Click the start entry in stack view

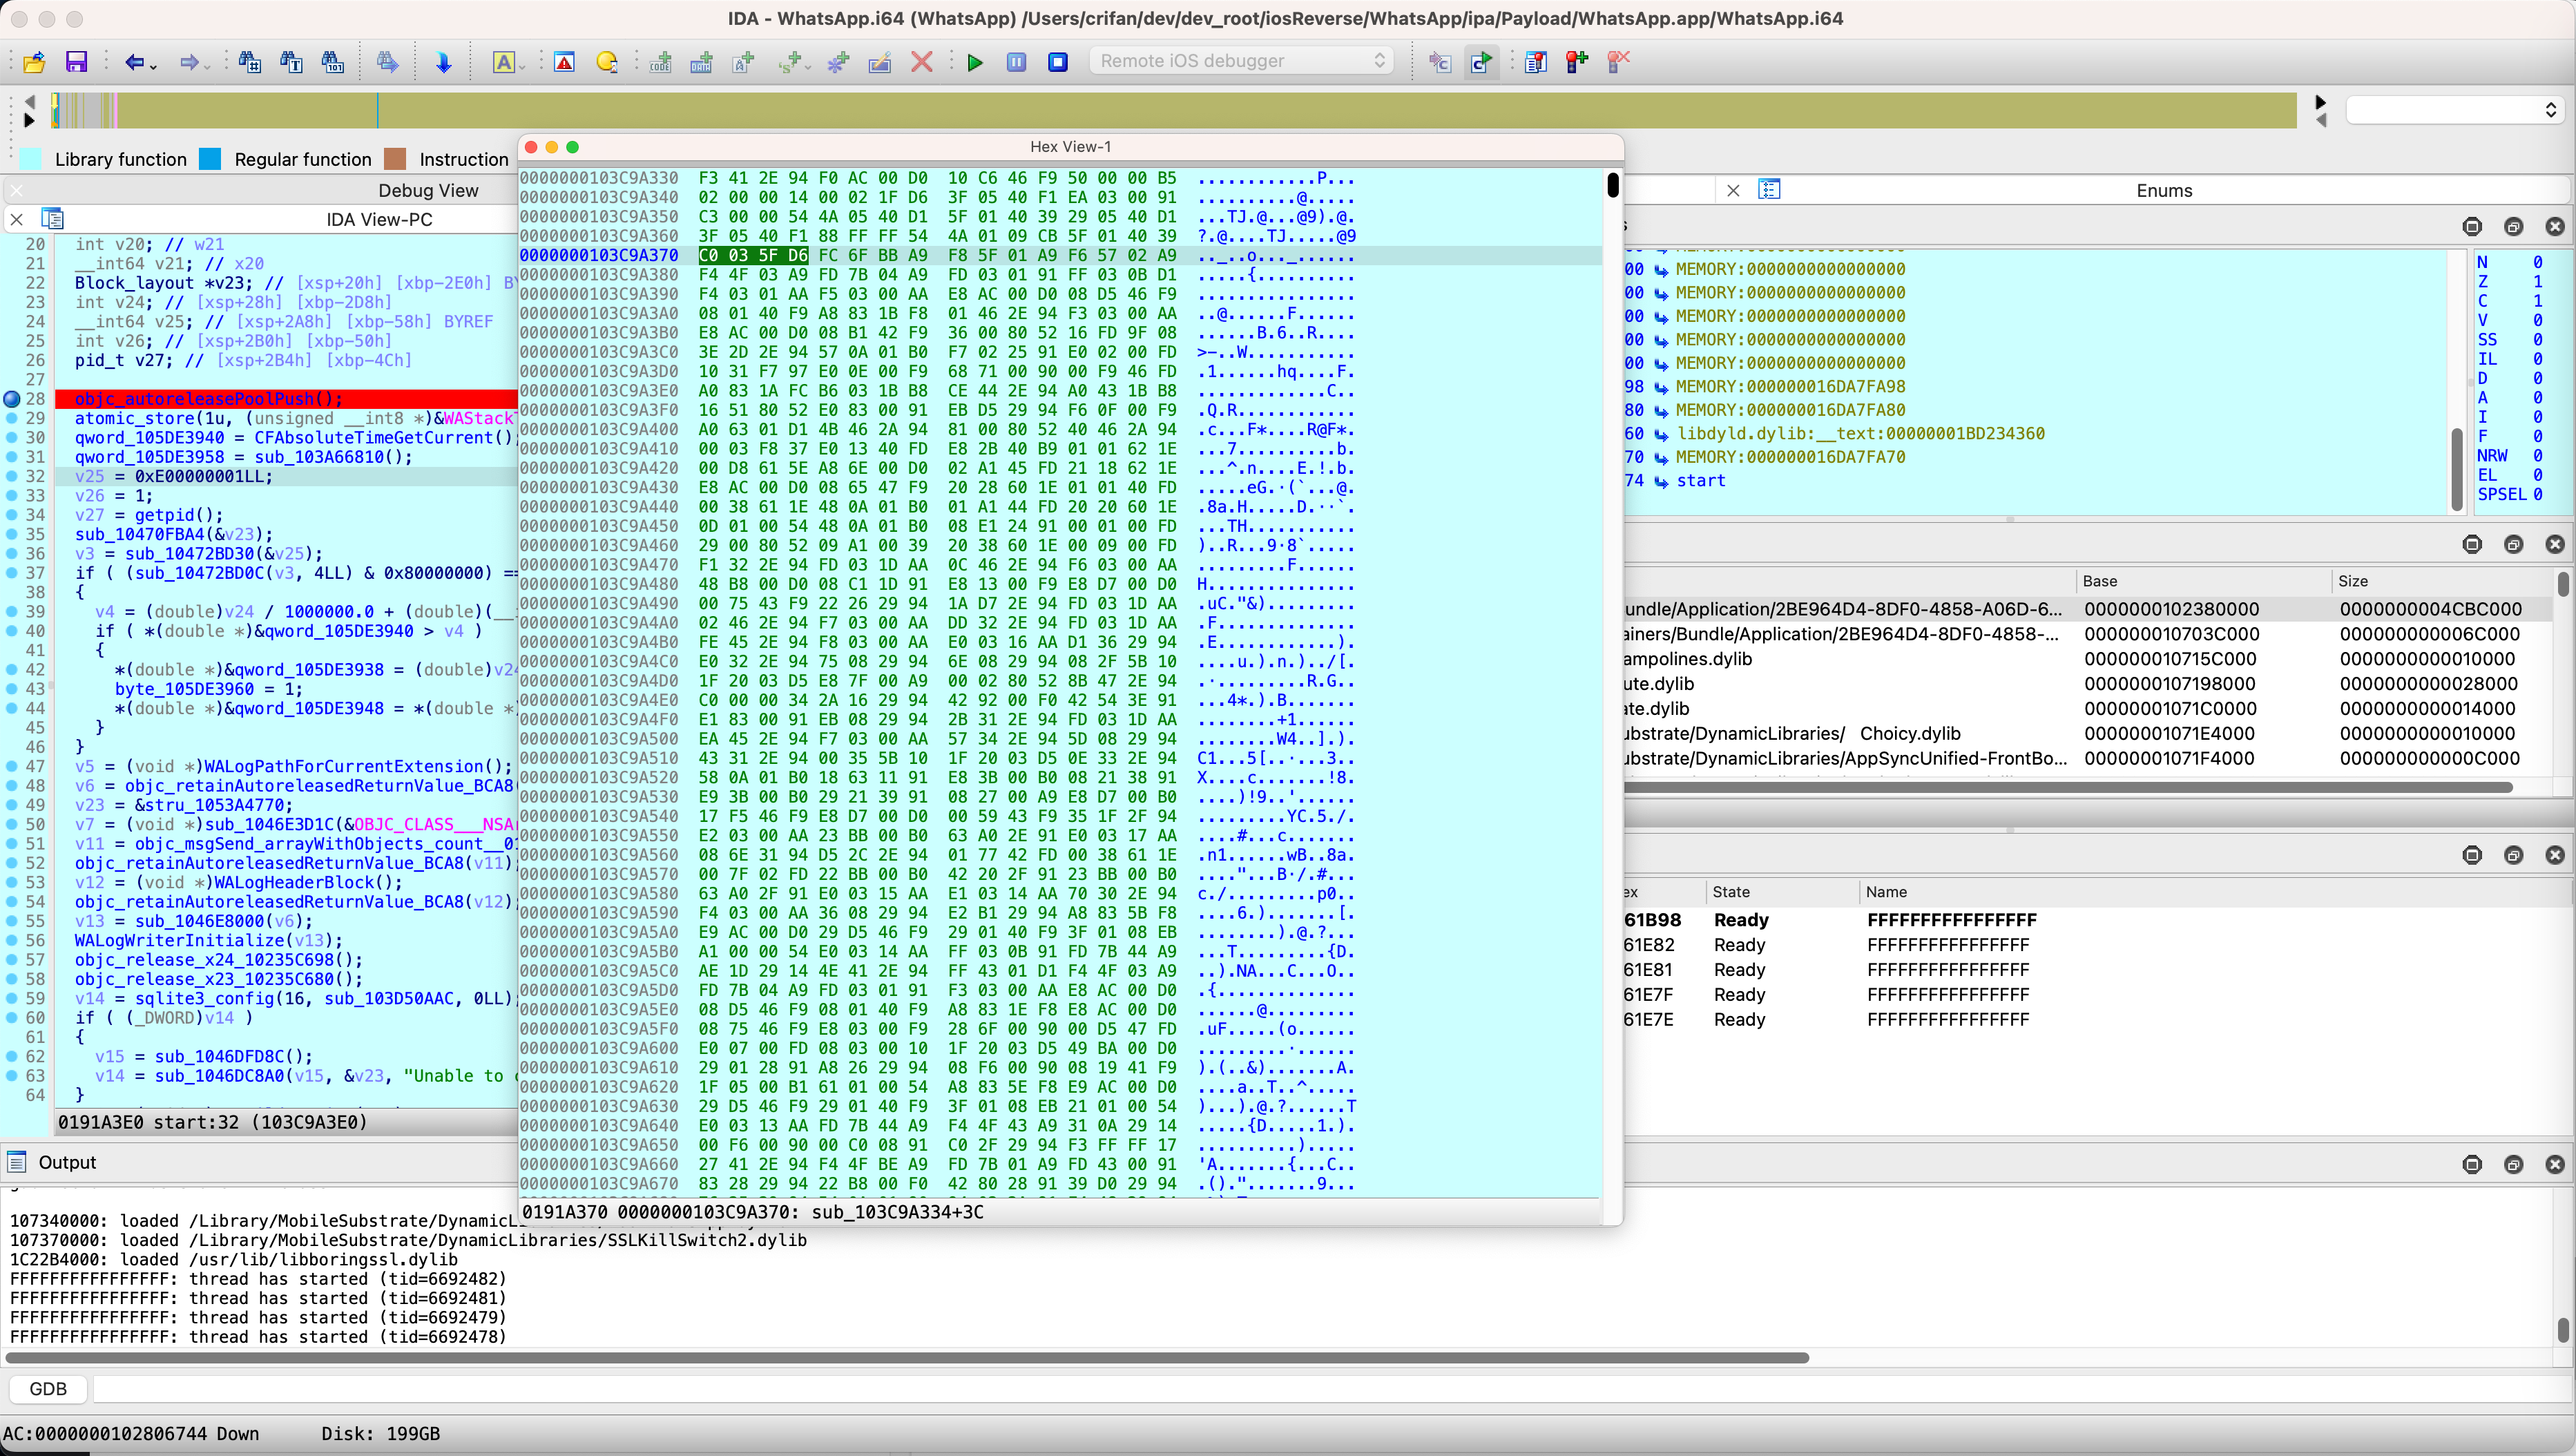[x=1701, y=480]
